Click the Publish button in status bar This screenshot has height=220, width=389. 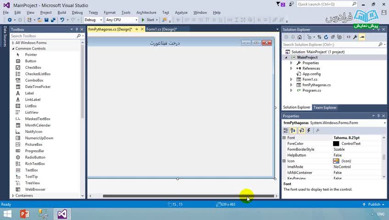click(374, 204)
